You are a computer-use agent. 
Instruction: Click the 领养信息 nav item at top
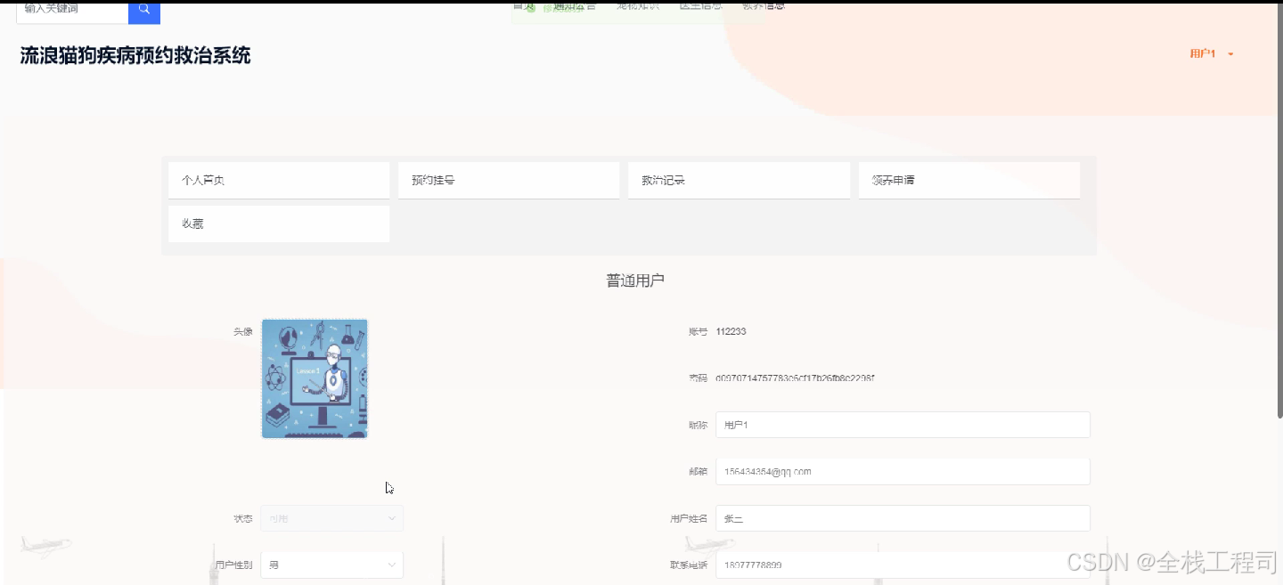(764, 5)
